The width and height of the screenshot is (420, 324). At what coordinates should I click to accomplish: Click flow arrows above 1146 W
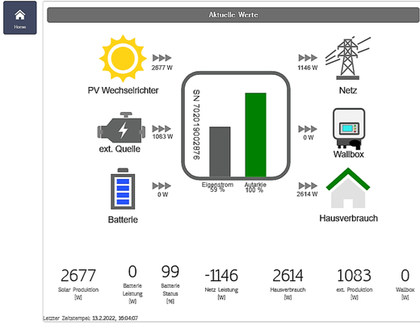coord(308,58)
